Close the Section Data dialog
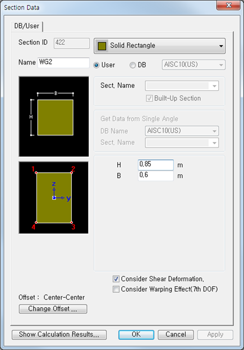 pos(228,5)
